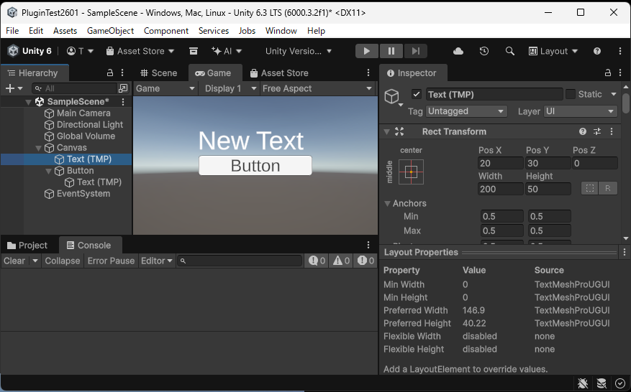Open the Layer dropdown set to UI
Screen dimensions: 631x392
click(x=580, y=111)
